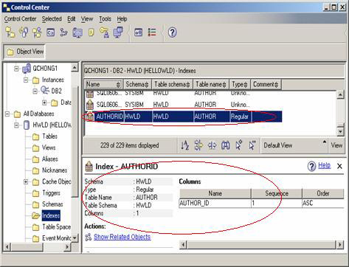Open the Satellite Administration Center icon
Image resolution: width=349 pixels, height=267 pixels.
(x=37, y=32)
